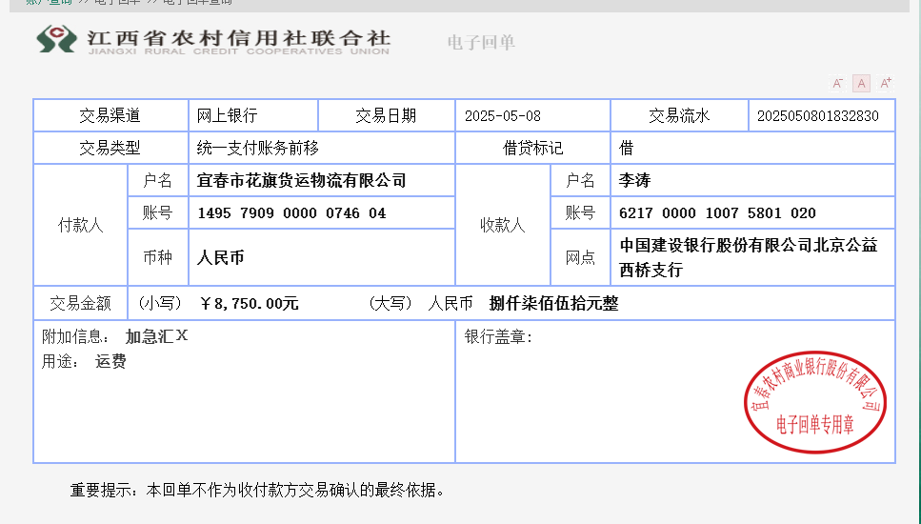Click the red 电子回单专用章 bank stamp

pyautogui.click(x=815, y=402)
